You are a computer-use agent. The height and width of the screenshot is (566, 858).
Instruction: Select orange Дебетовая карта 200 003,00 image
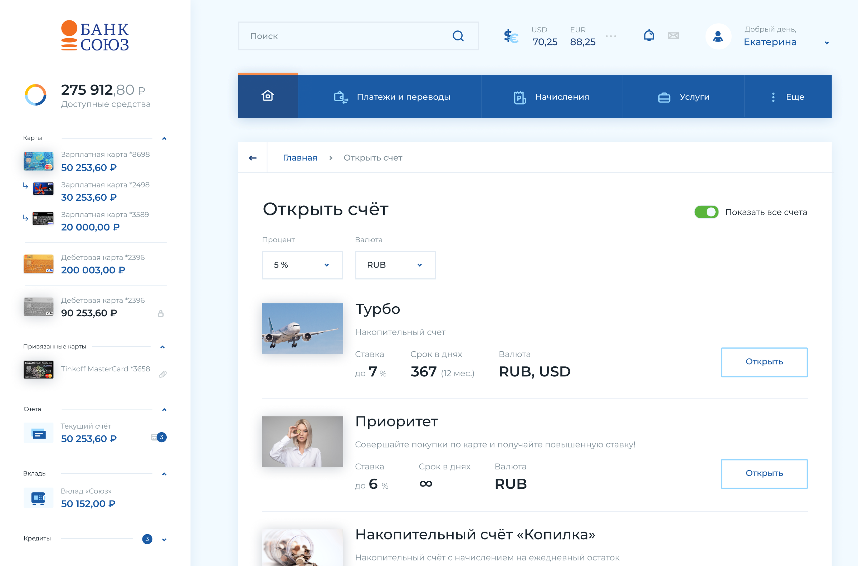[38, 264]
